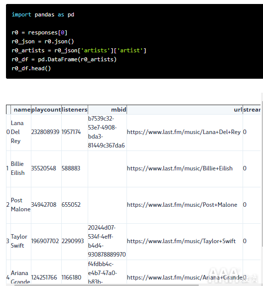Click the horizontal scrollbar under the table
This screenshot has width=263, height=286.
(x=107, y=285)
